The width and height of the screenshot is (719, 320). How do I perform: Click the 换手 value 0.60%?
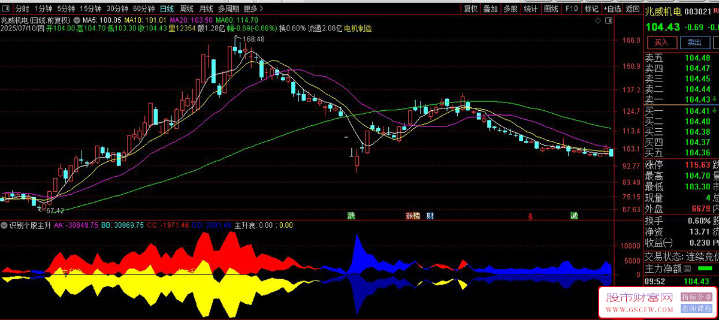click(699, 220)
